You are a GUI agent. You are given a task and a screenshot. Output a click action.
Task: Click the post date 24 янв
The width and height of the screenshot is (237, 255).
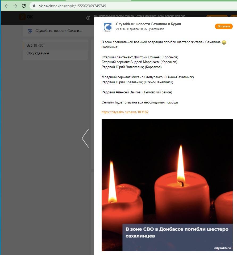(120, 29)
